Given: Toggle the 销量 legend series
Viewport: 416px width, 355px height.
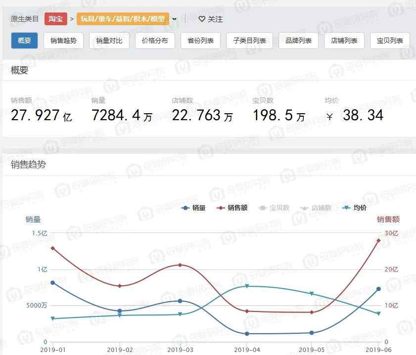Looking at the screenshot, I should click(x=193, y=208).
